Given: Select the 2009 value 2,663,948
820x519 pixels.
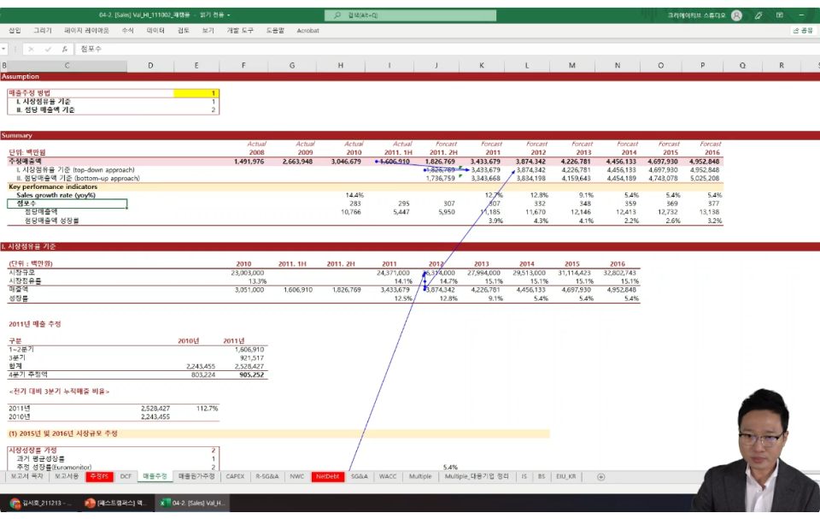Looking at the screenshot, I should pyautogui.click(x=292, y=162).
